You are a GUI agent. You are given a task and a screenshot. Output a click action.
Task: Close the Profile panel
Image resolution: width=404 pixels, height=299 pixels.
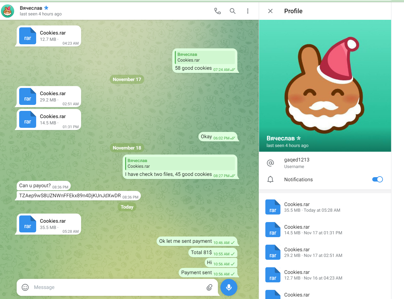point(270,11)
